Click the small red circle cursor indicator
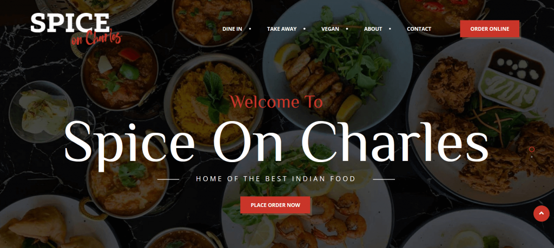Viewport: 554px width, 248px height. 531,150
